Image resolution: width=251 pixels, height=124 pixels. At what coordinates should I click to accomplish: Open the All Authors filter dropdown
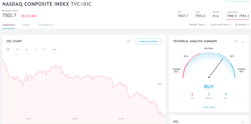(242, 25)
